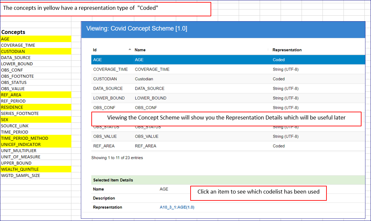Select the REF_AREA row in the table

[196, 146]
